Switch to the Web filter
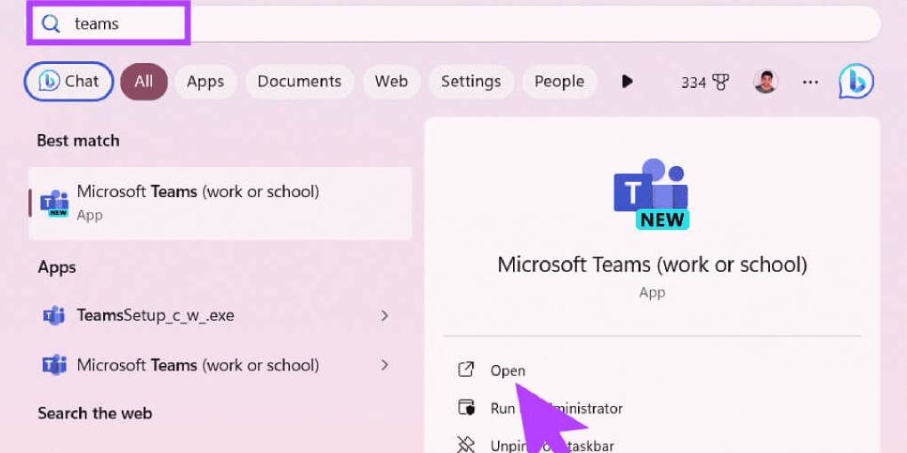Image resolution: width=907 pixels, height=453 pixels. [x=391, y=82]
